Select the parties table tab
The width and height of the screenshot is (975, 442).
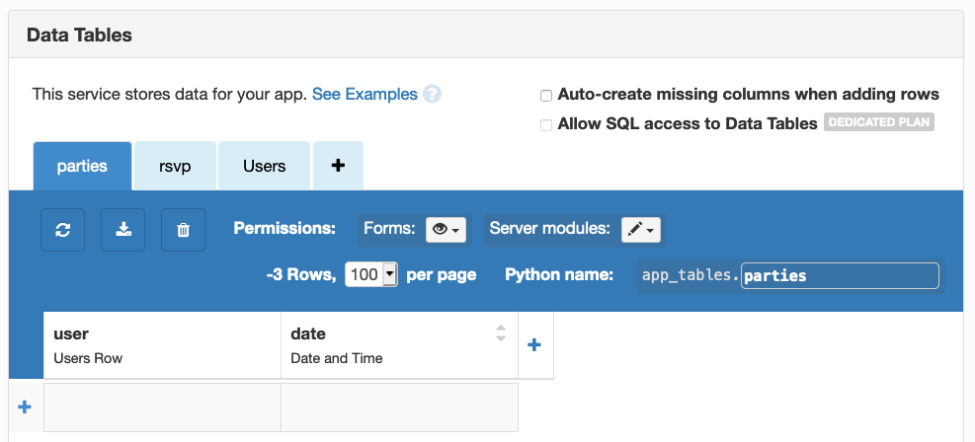82,166
